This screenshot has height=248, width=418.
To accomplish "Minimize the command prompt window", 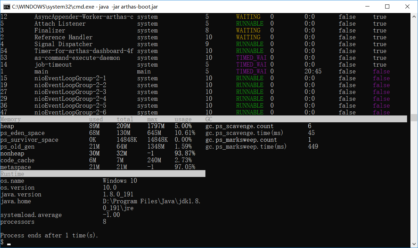I will [368, 6].
